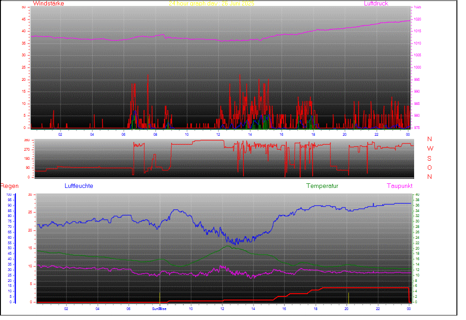Image resolution: width=466 pixels, height=320 pixels.
Task: Click the 40 value on green temperature axis
Action: 416,195
